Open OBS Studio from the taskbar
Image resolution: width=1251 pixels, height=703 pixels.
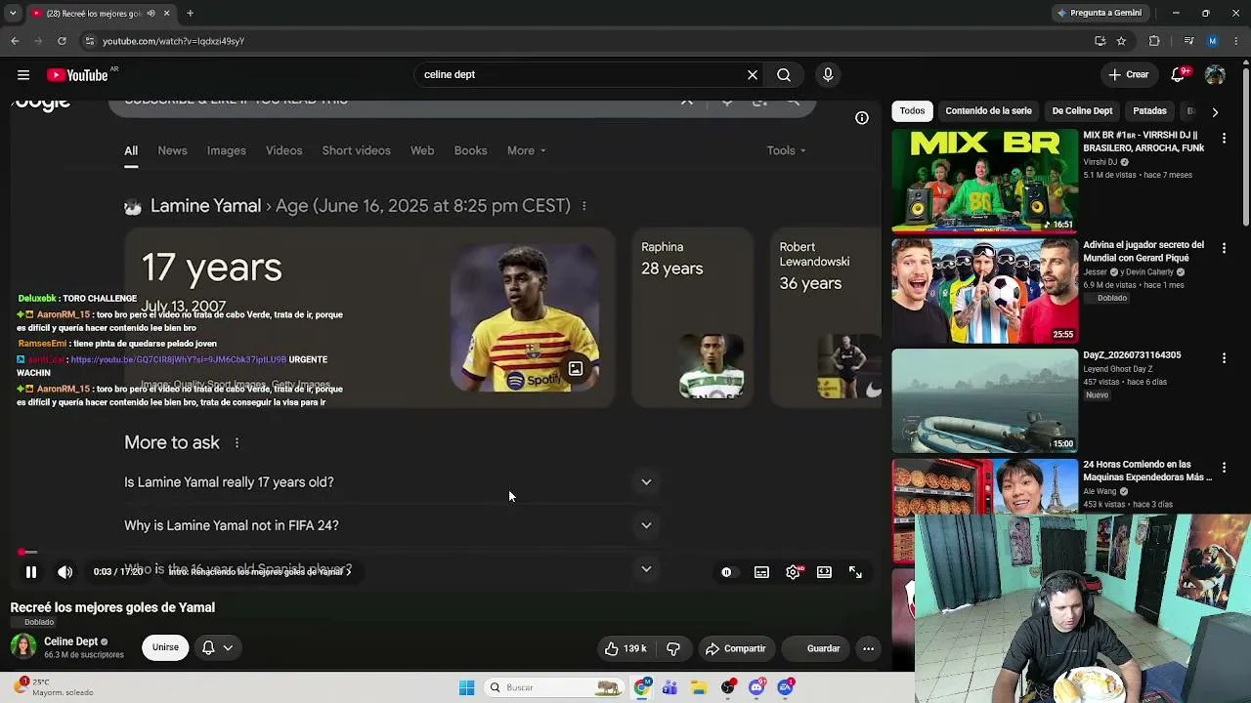point(728,687)
